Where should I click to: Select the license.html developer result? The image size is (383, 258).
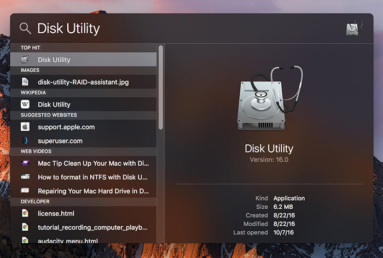83,213
